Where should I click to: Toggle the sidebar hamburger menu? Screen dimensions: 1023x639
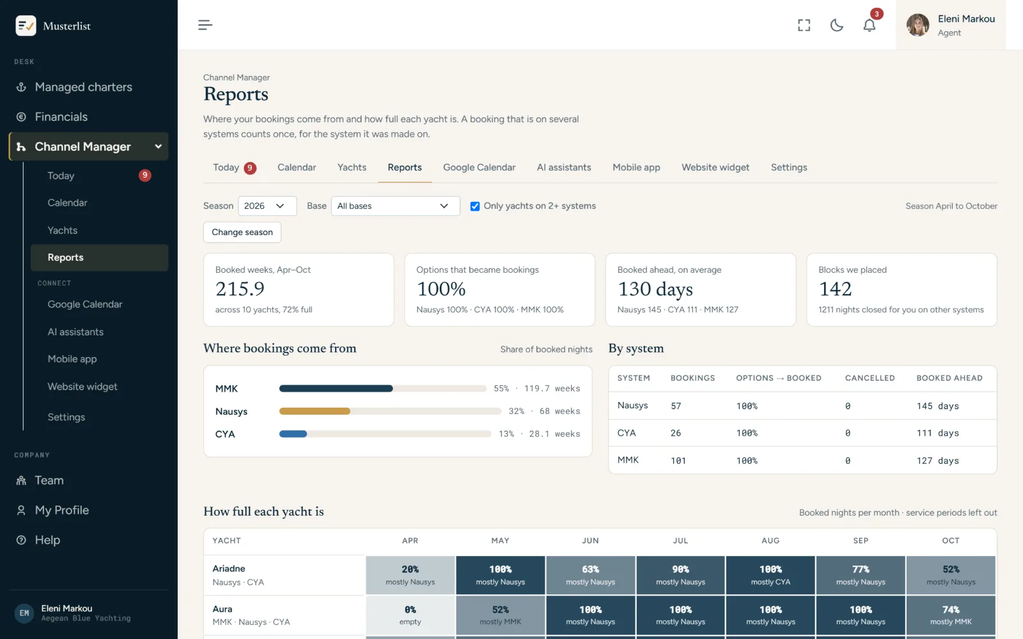pyautogui.click(x=205, y=25)
